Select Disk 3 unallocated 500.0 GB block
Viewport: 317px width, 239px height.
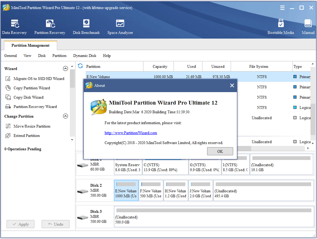(214, 217)
